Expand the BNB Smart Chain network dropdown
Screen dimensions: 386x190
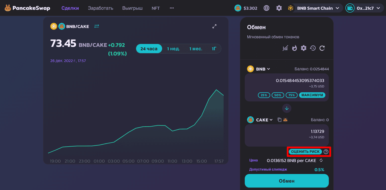[315, 8]
